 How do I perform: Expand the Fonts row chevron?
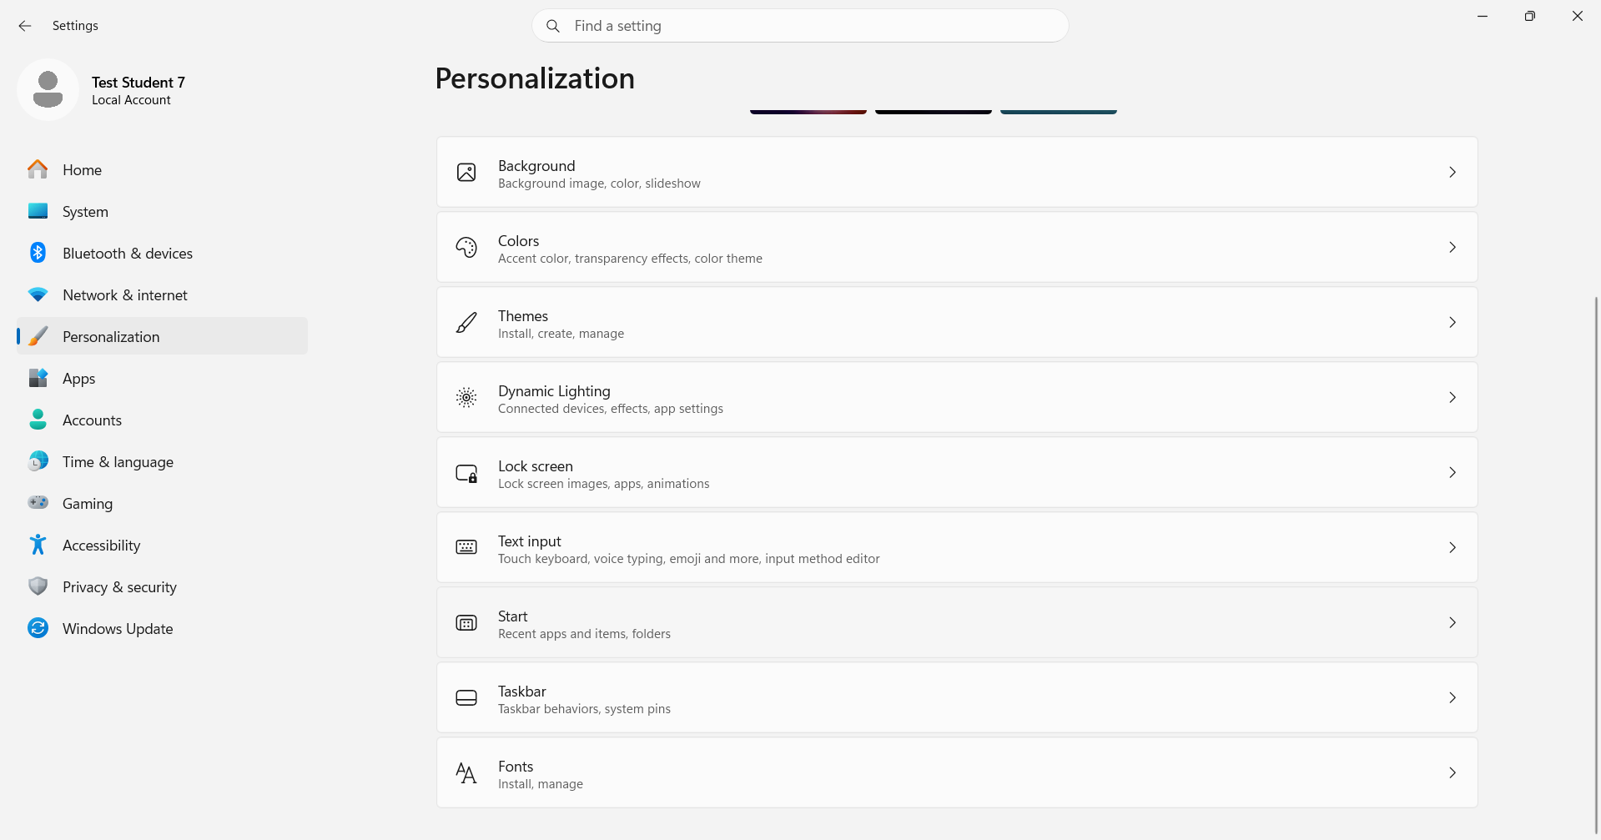(x=1452, y=772)
